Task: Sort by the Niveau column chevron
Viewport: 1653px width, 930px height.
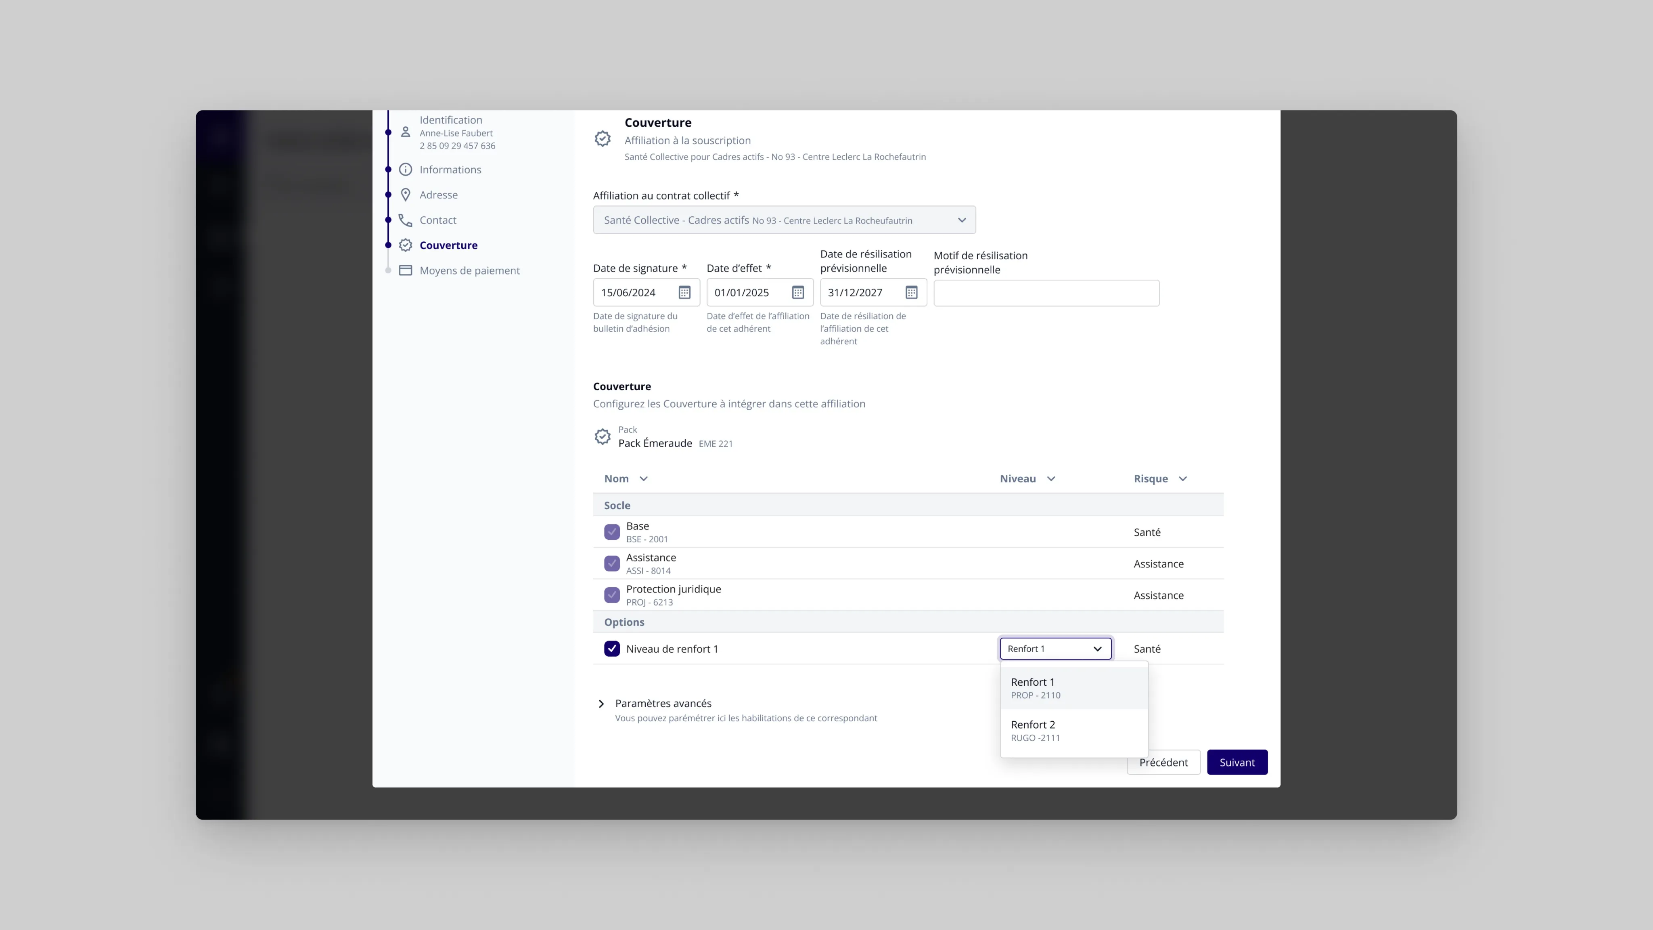Action: pyautogui.click(x=1051, y=479)
